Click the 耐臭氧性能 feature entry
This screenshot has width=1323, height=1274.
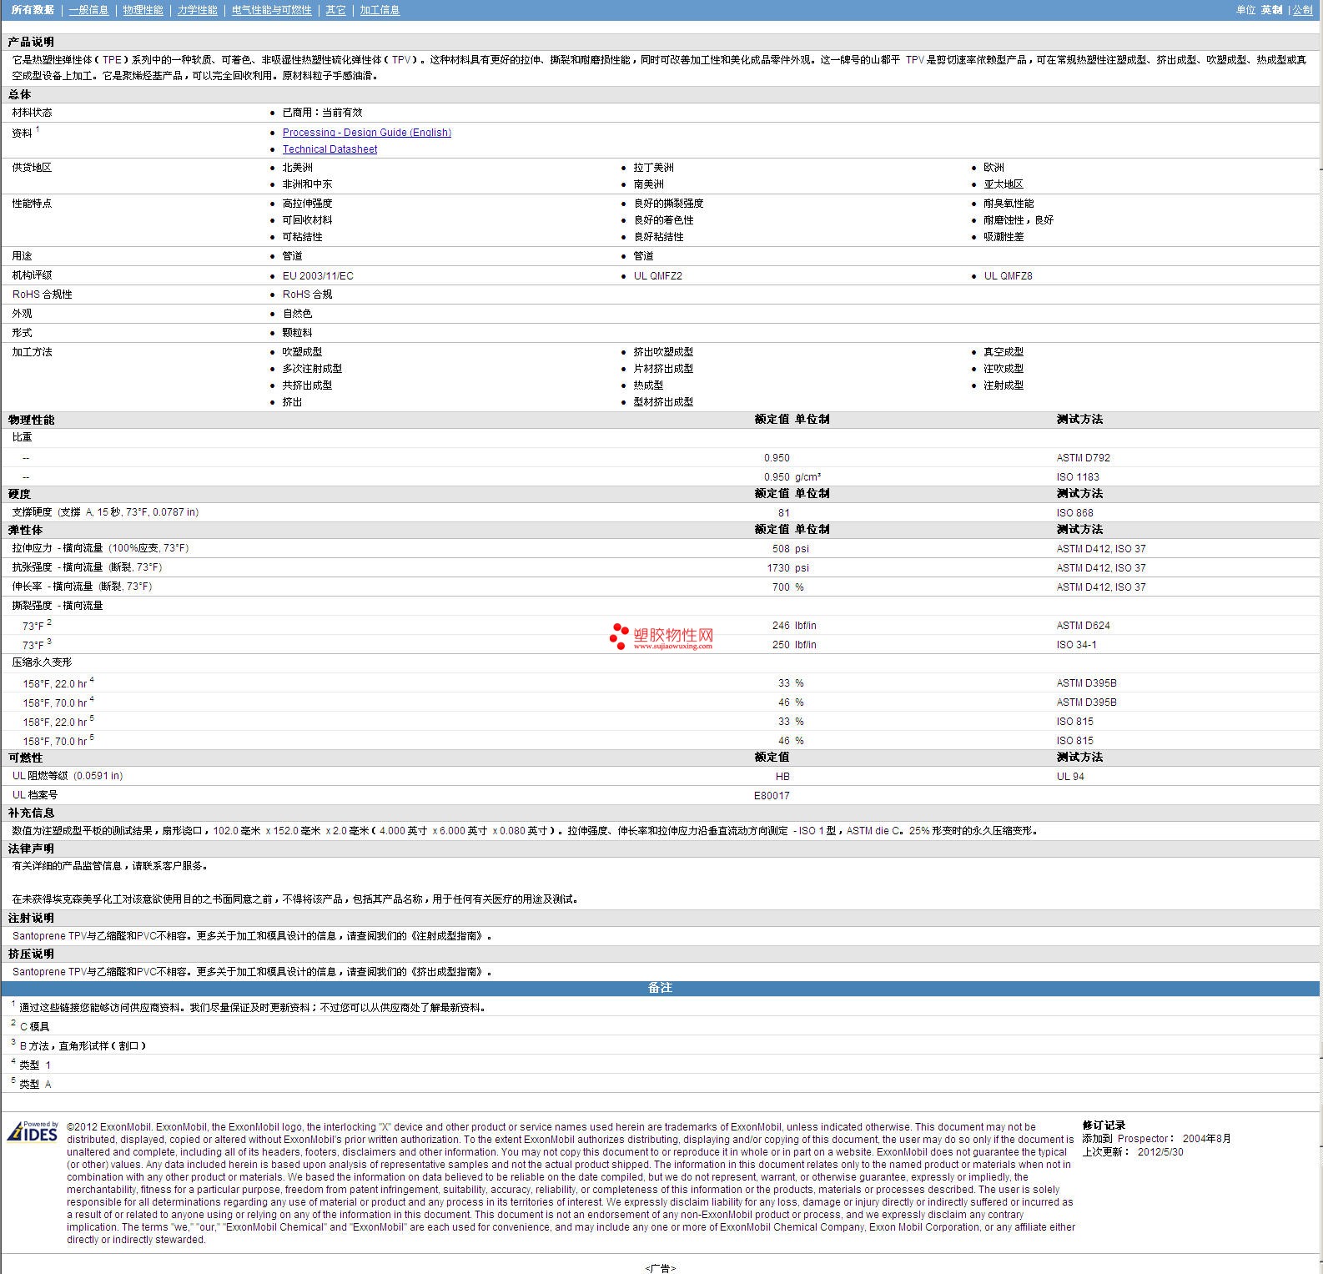click(x=1008, y=204)
